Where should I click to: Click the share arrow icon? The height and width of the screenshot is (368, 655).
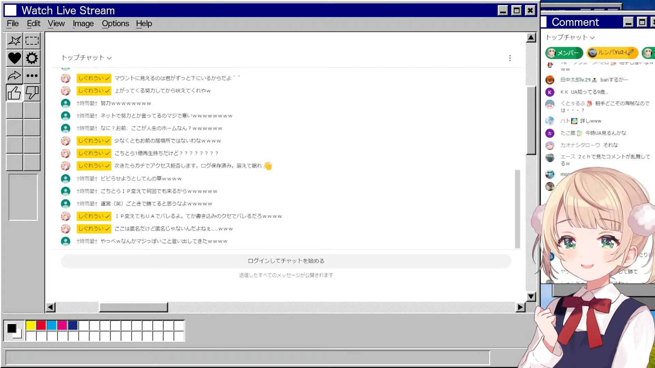click(14, 76)
